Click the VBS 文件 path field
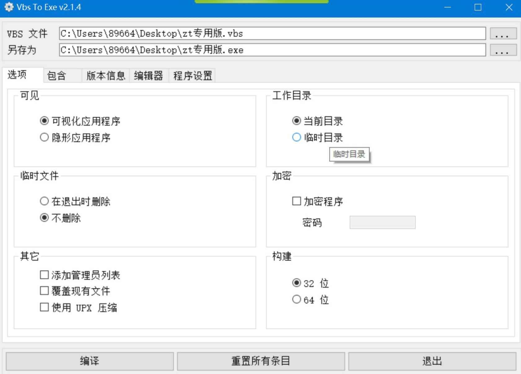 [272, 33]
